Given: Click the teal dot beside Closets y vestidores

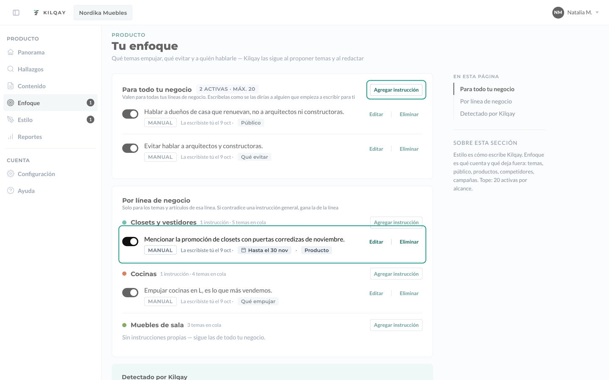Looking at the screenshot, I should point(124,223).
